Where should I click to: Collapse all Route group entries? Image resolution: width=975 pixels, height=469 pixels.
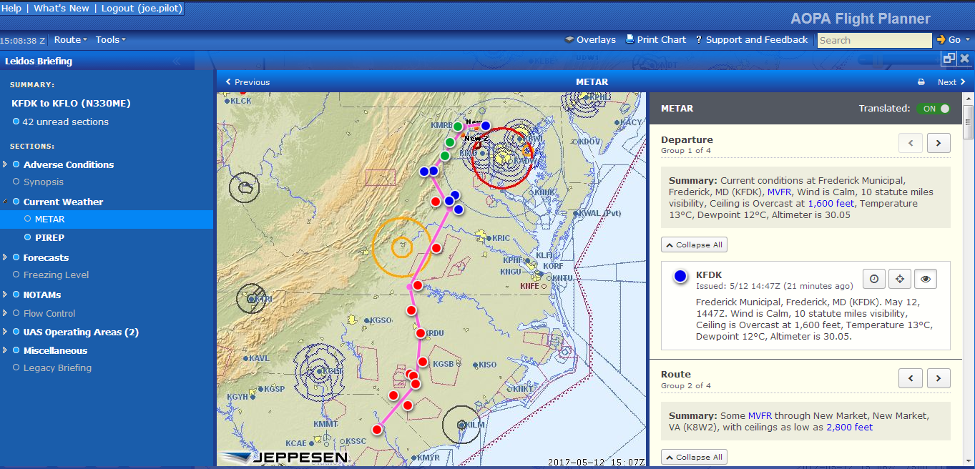(694, 457)
